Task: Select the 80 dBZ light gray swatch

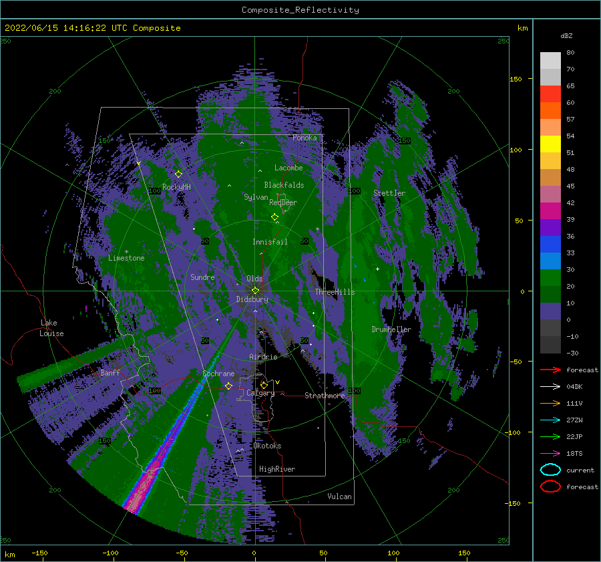Action: pyautogui.click(x=550, y=60)
